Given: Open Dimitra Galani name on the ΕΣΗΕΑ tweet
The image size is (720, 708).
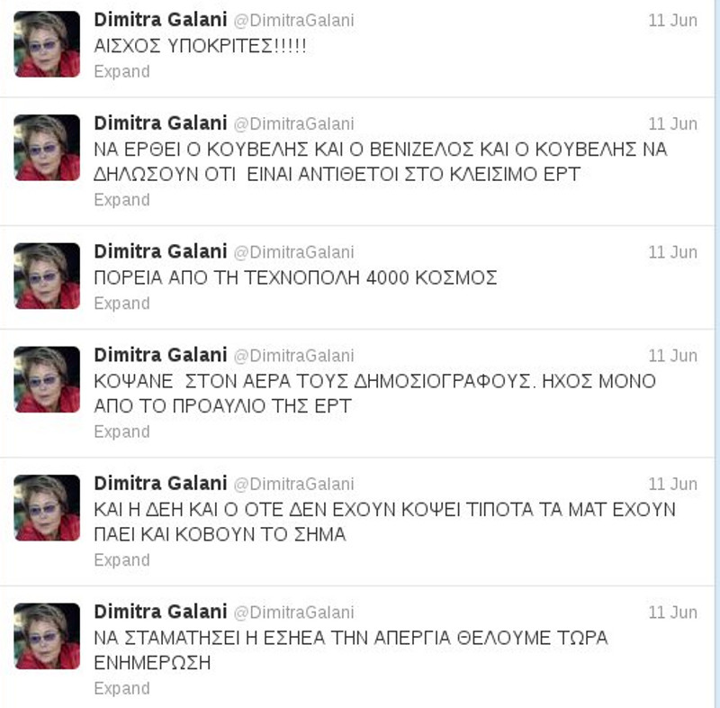Looking at the screenshot, I should click(160, 612).
